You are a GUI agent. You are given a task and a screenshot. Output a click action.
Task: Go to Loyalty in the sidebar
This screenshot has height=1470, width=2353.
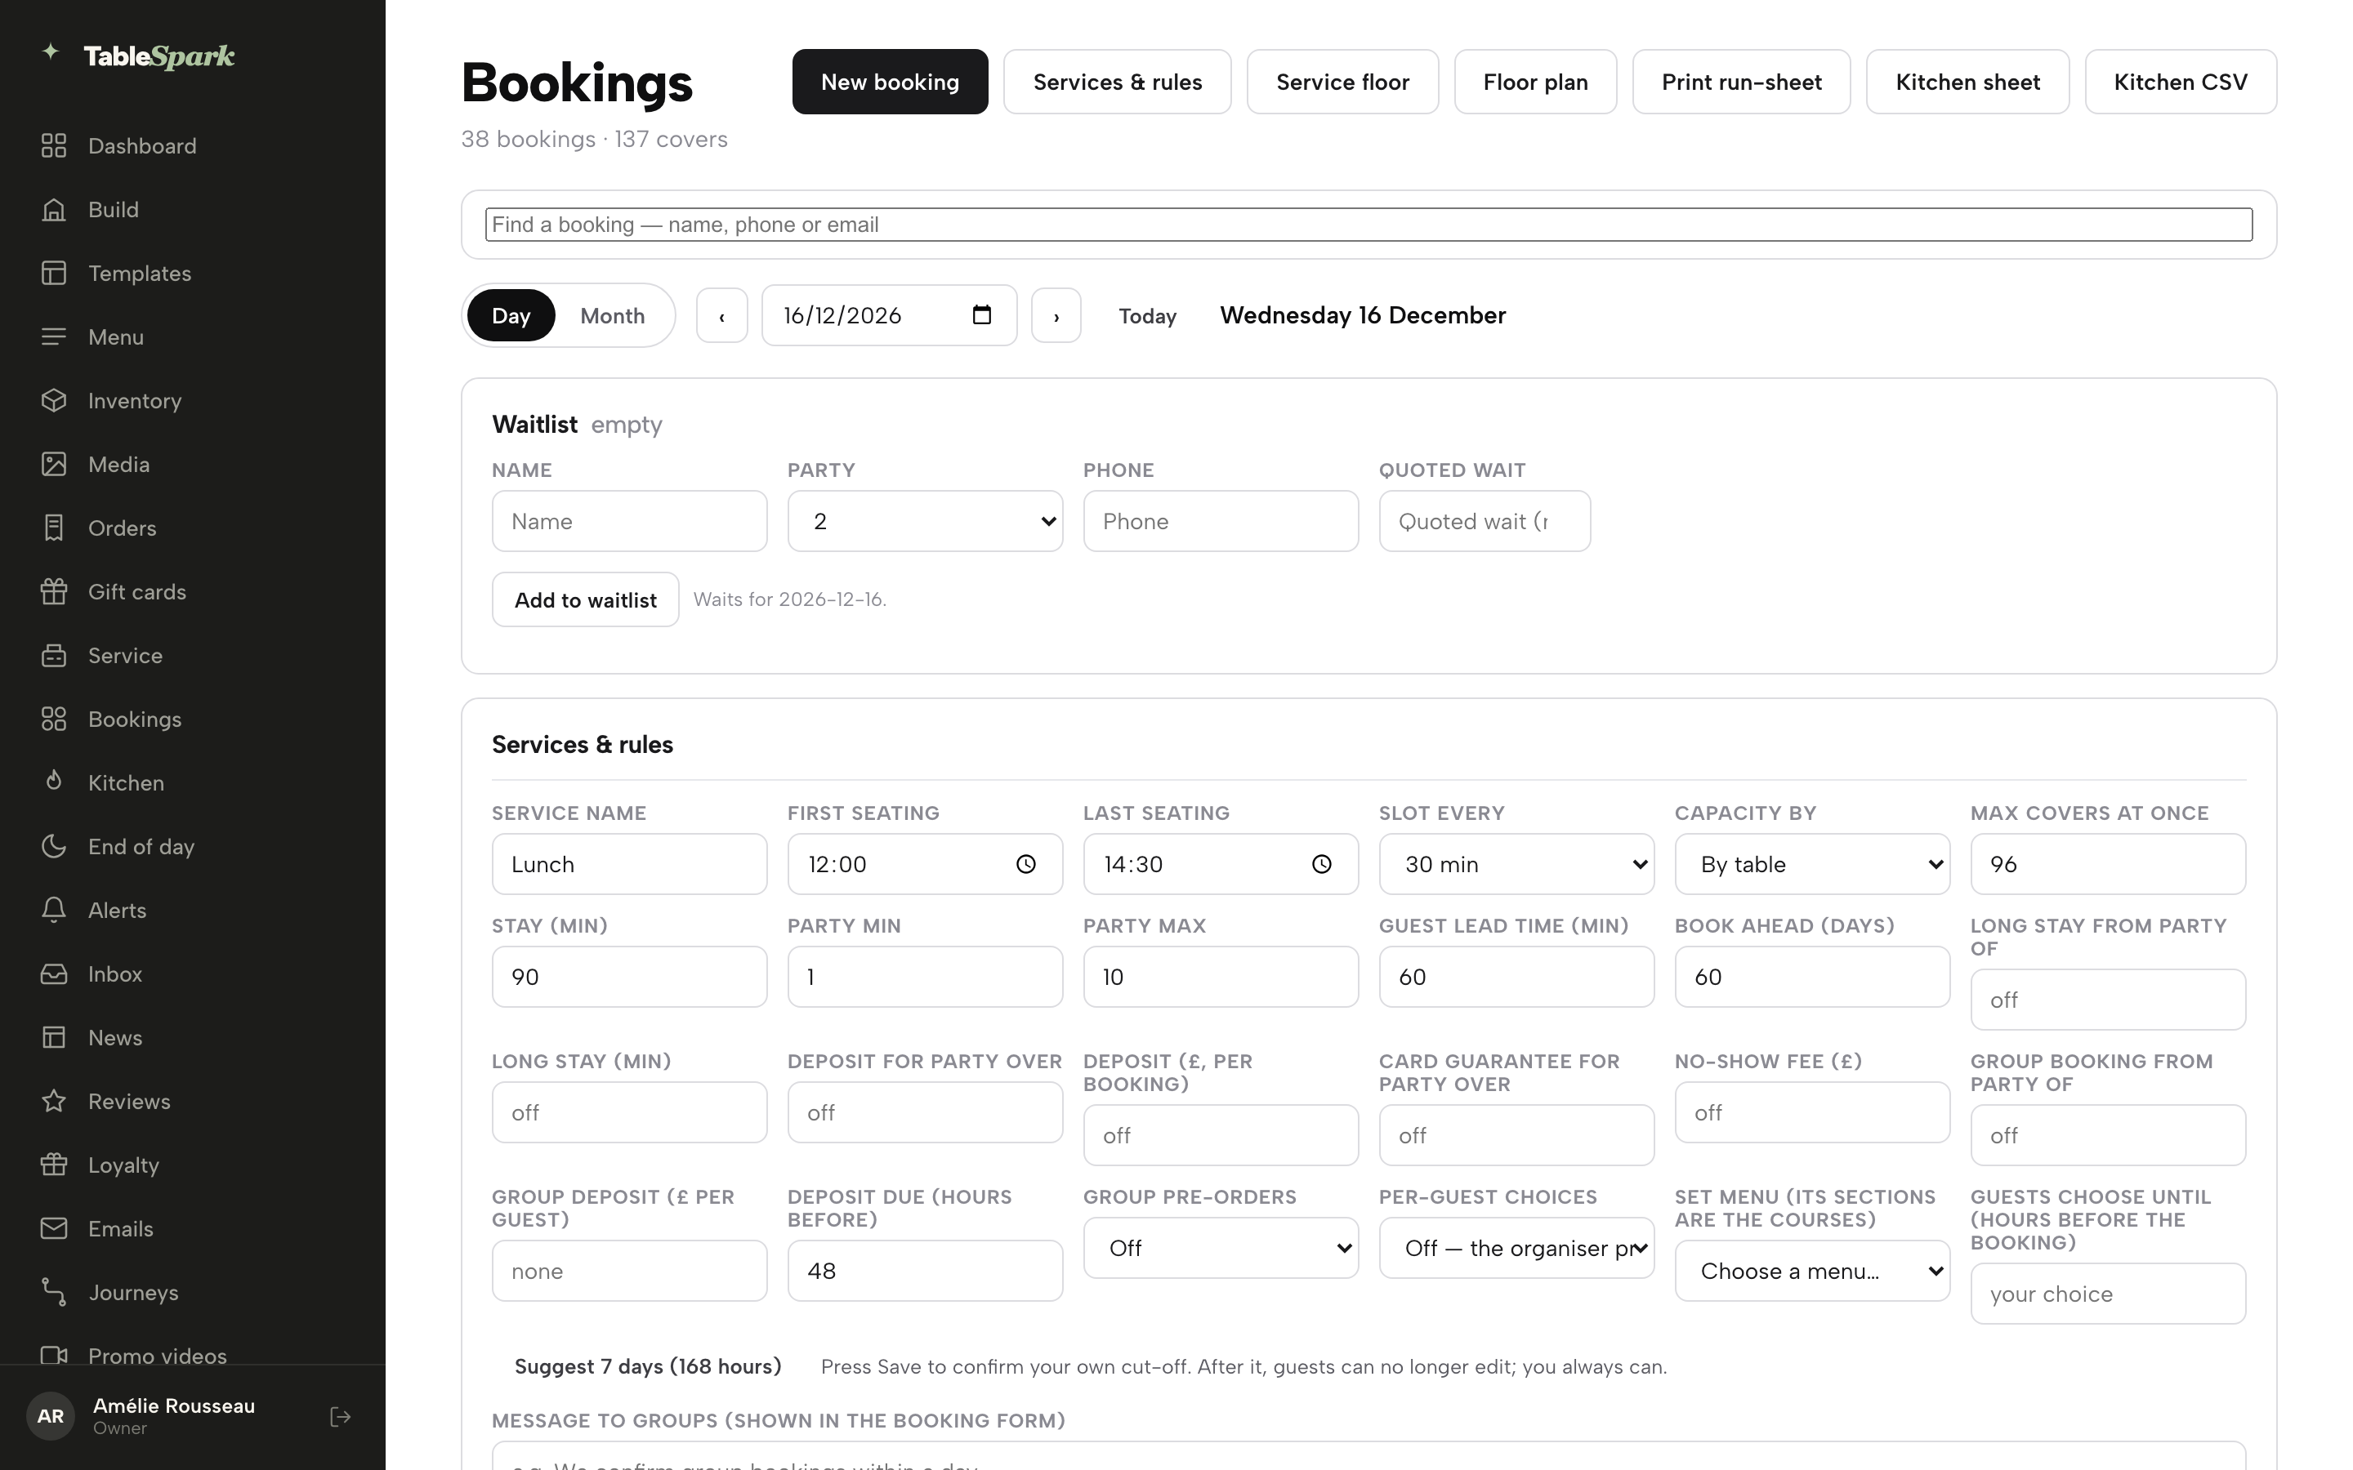click(193, 1165)
